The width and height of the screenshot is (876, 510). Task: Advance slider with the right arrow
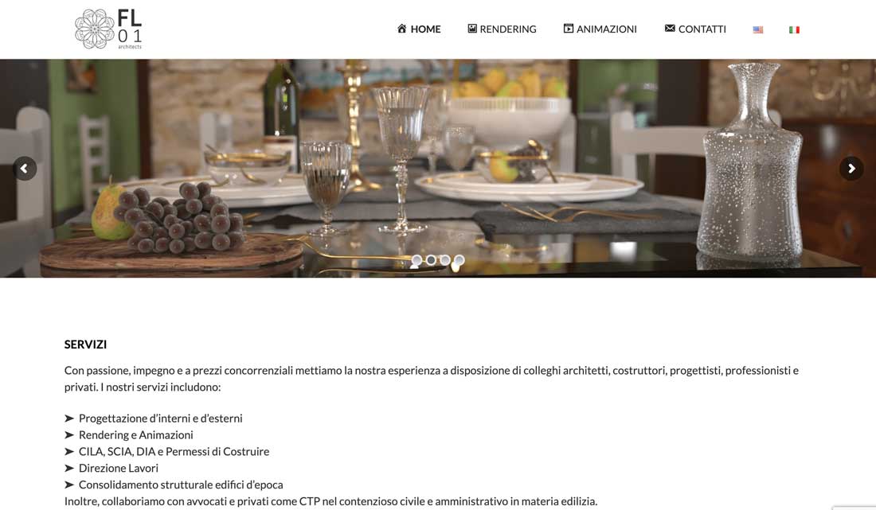(x=851, y=169)
